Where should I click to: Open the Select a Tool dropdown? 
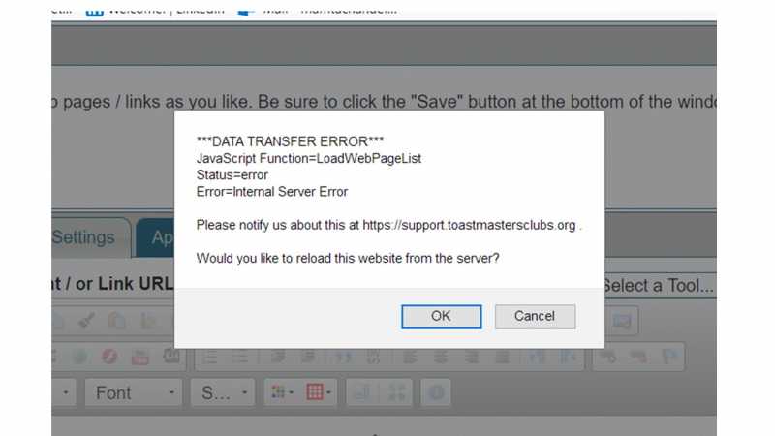pos(660,285)
